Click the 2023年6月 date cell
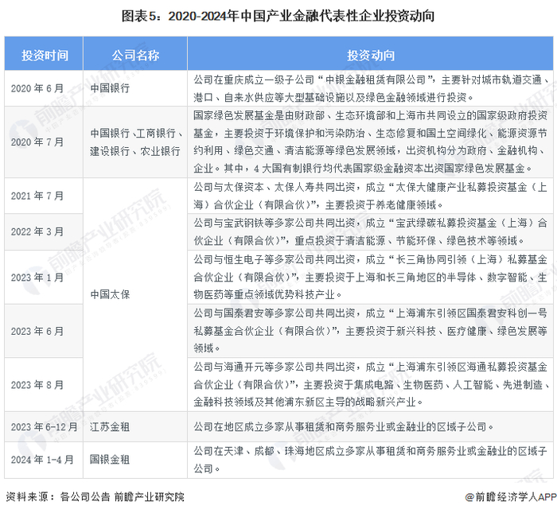Screen dimensions: 557x513 44,331
